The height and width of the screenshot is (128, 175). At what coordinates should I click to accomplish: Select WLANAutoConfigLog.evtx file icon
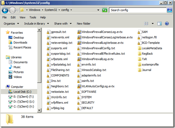pos(79,86)
